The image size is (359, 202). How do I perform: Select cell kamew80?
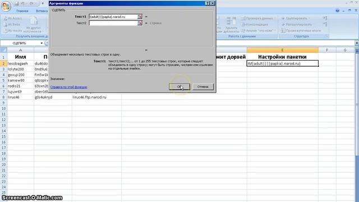pyautogui.click(x=20, y=80)
